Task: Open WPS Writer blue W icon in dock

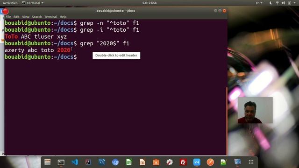Action: [x=197, y=162]
